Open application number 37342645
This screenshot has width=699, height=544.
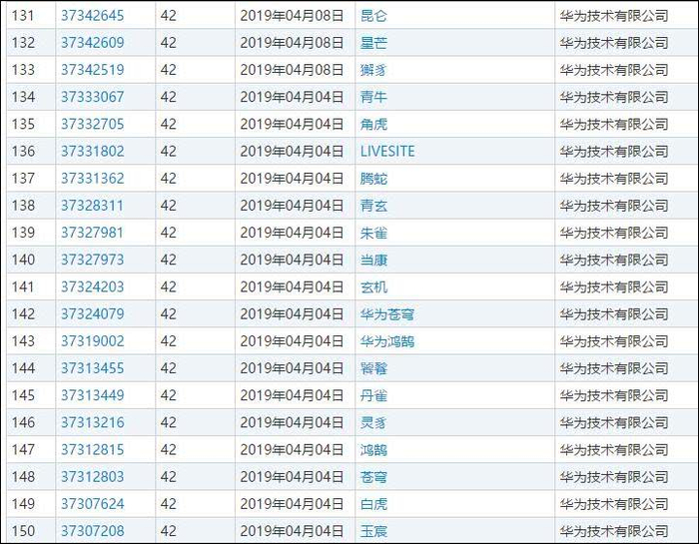point(92,16)
